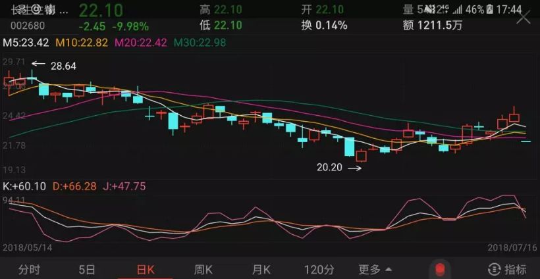The image size is (540, 279).
Task: Tap the white arrow next to 28.64
Action: point(38,64)
